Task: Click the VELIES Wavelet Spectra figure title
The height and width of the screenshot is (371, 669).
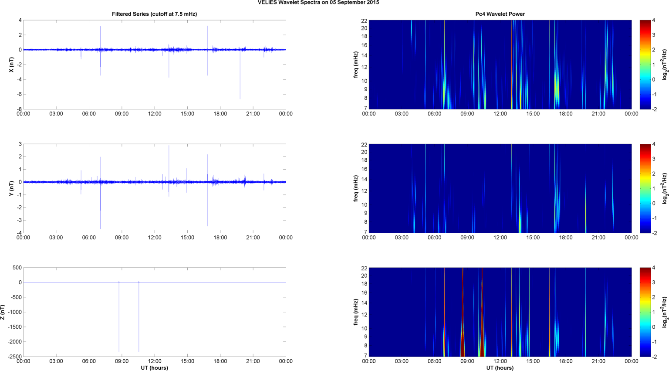Action: tap(318, 3)
